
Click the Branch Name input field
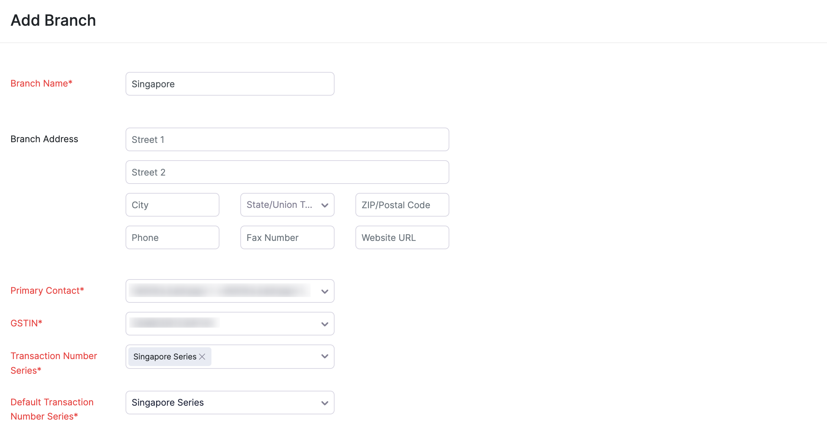pyautogui.click(x=230, y=84)
